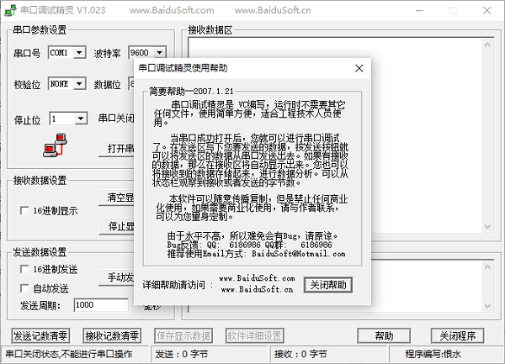Open the 停止位 dropdown showing 1

[81, 119]
